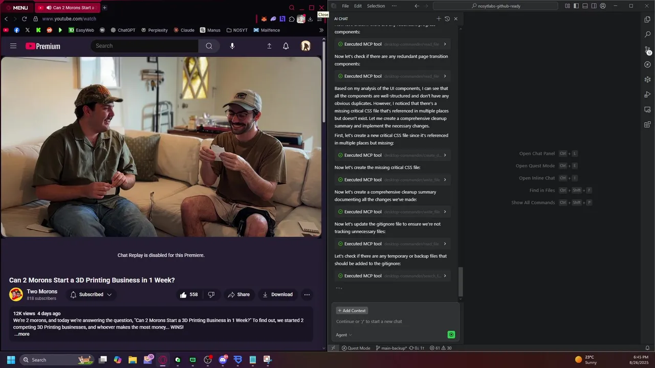Open browser downloads icon
Viewport: 655px width, 368px height.
point(310,19)
